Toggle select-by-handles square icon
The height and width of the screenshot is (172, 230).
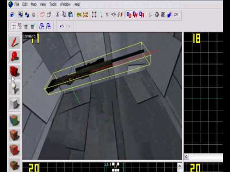click(94, 15)
